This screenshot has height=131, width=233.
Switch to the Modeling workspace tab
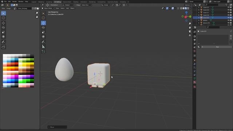click(41, 2)
